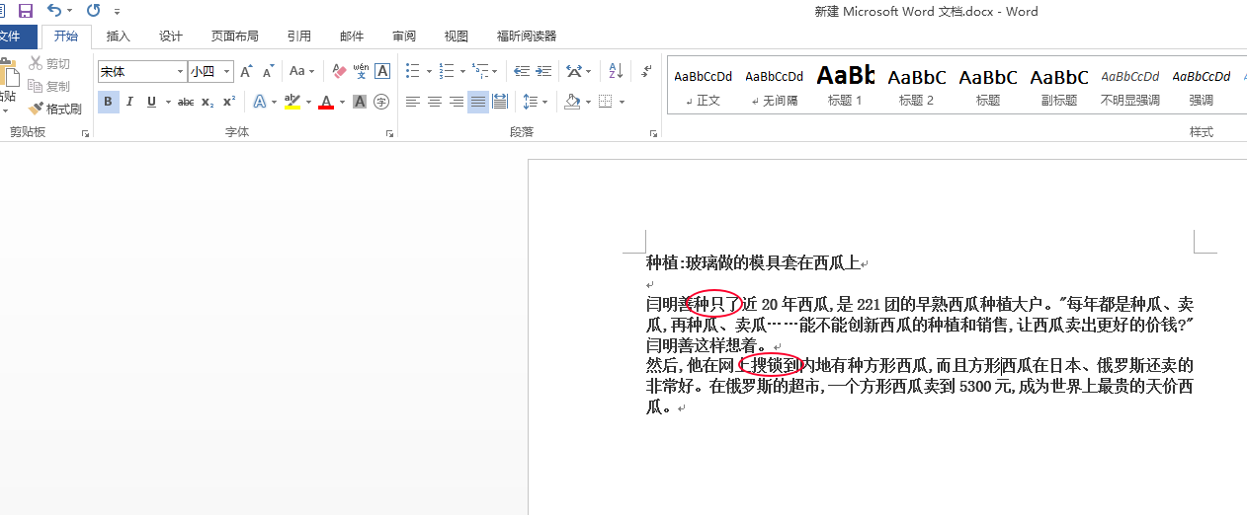1247x515 pixels.
Task: Apply distributed alignment icon
Action: click(500, 102)
